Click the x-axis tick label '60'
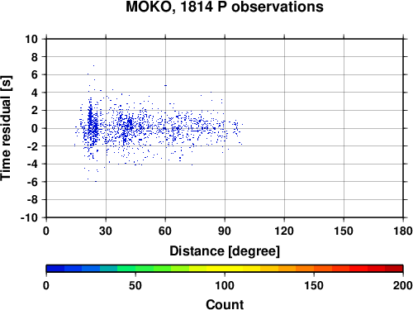 point(165,231)
